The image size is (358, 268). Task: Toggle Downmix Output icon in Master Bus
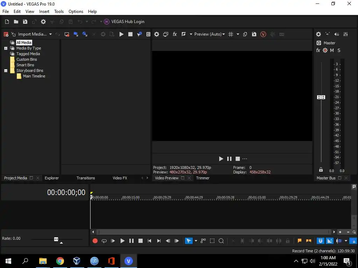[x=328, y=34]
